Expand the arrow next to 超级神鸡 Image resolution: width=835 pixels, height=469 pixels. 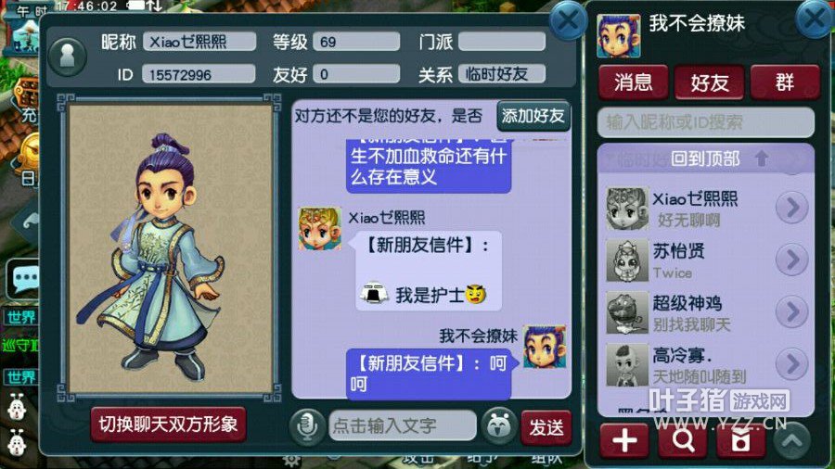point(792,311)
